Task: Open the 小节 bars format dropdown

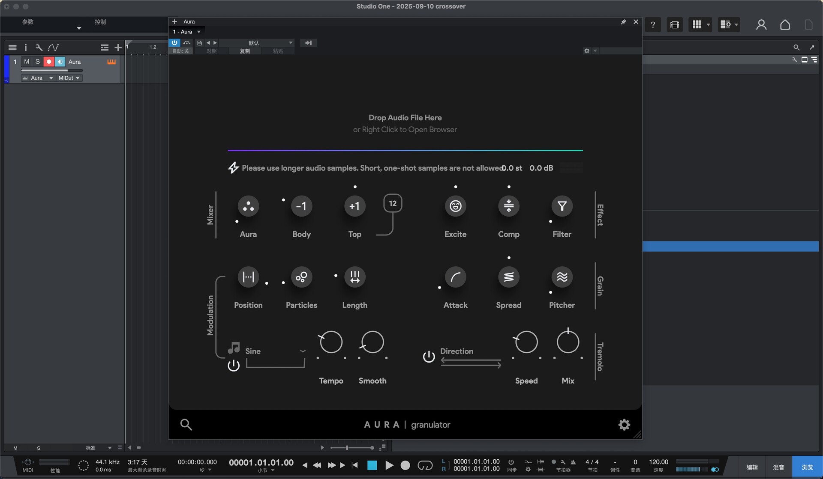Action: (x=266, y=470)
